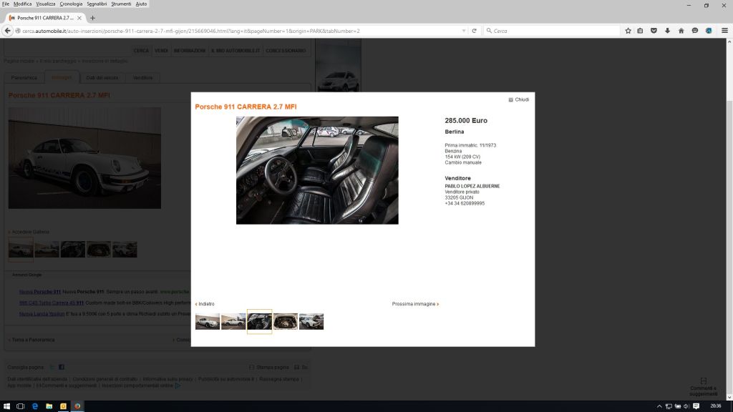Go to previous image with Indietro
This screenshot has height=412, width=733.
coord(205,303)
